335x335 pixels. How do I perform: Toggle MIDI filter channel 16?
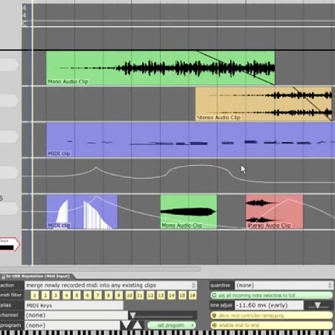tap(193, 296)
